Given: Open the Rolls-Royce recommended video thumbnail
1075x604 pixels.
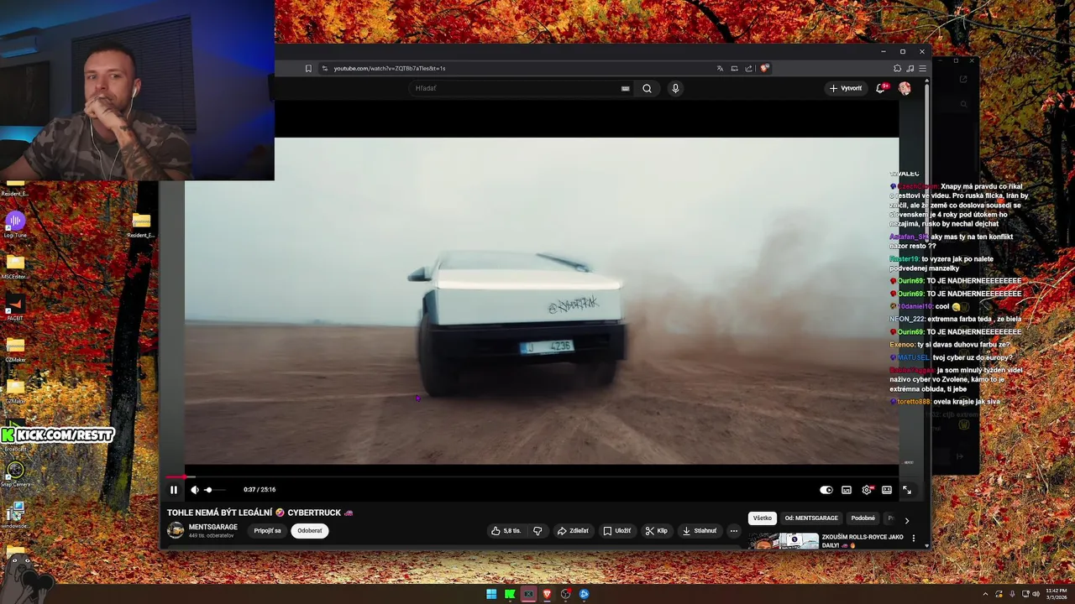Looking at the screenshot, I should (784, 541).
